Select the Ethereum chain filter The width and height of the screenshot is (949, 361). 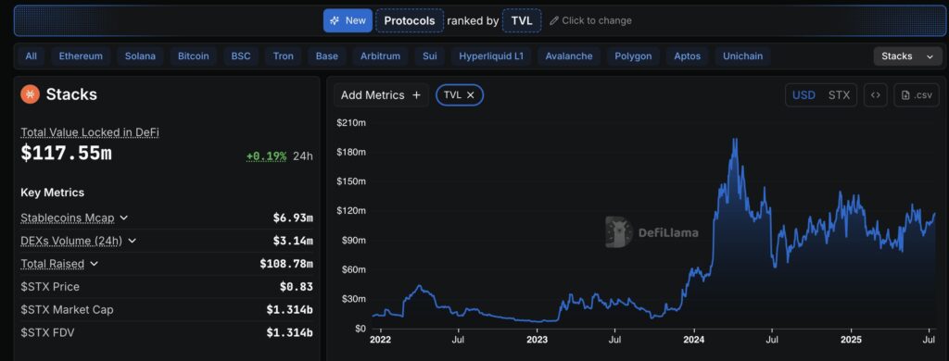click(x=81, y=56)
